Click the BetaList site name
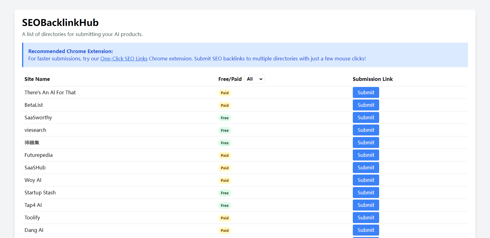Image resolution: width=490 pixels, height=238 pixels. 34,105
